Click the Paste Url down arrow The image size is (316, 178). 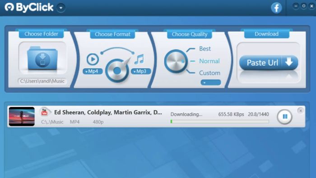pyautogui.click(x=289, y=62)
